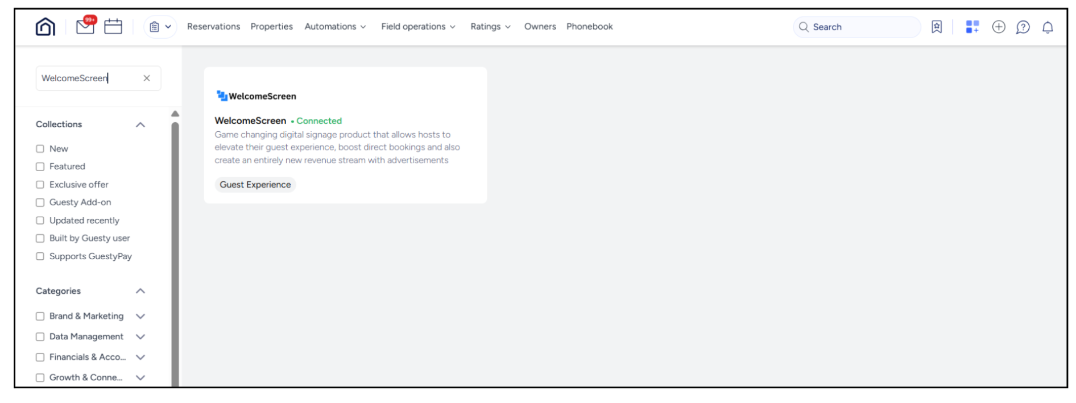Open the marketplace apps grid icon
This screenshot has height=403, width=1076.
[972, 27]
